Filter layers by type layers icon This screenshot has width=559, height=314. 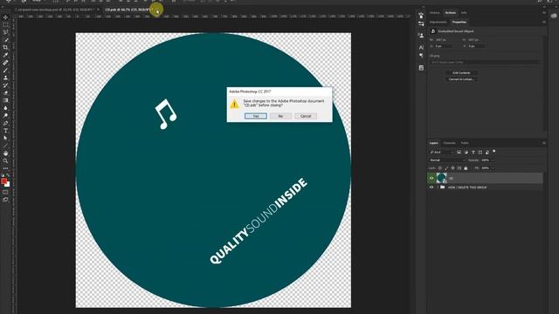point(473,153)
